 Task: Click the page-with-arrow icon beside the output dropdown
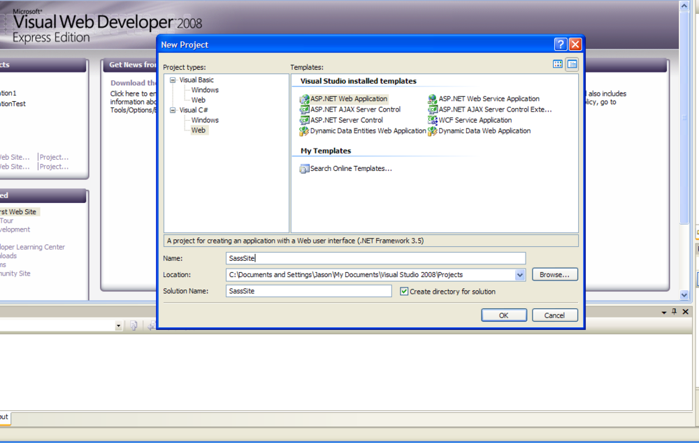click(x=134, y=326)
